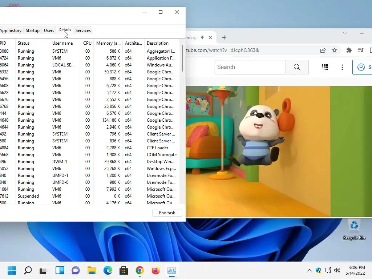Open the volume tray icon

point(337,270)
